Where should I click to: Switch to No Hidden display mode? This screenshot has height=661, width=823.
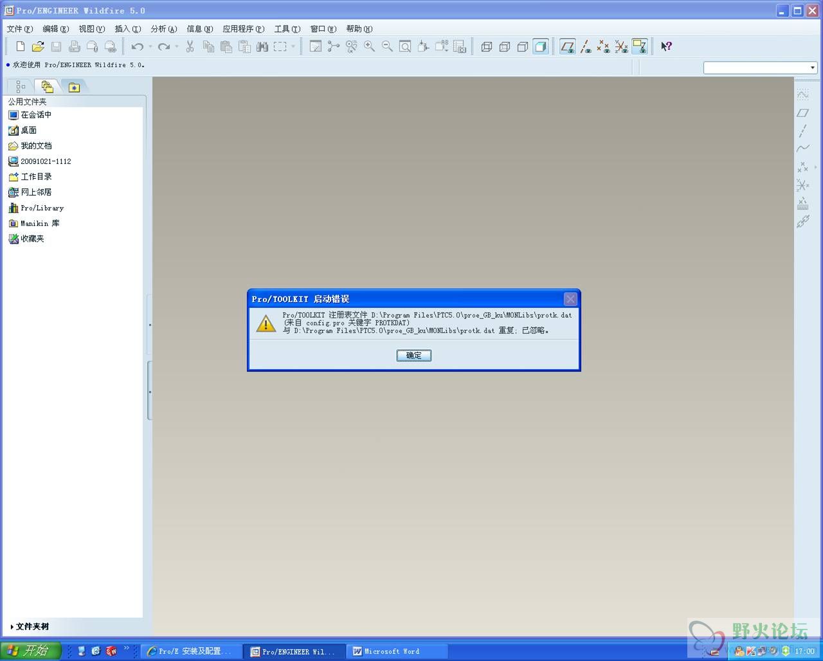[x=523, y=46]
